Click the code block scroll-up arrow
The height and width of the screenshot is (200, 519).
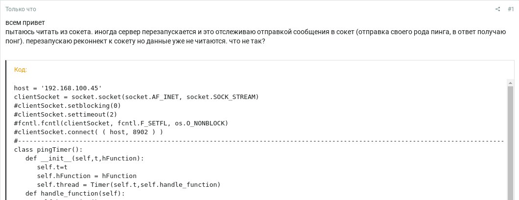coord(510,83)
